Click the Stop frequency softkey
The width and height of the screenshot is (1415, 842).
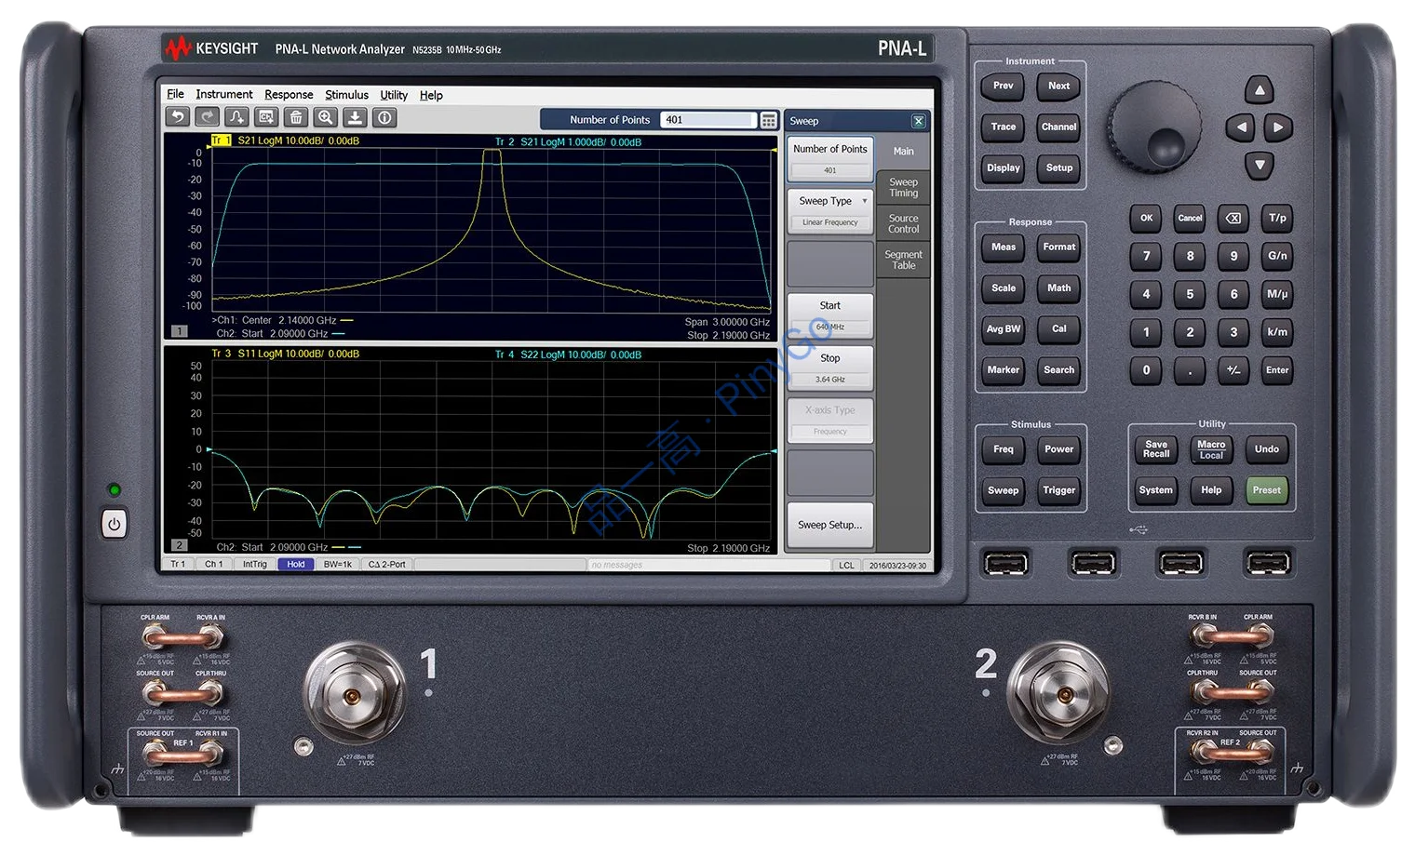830,368
